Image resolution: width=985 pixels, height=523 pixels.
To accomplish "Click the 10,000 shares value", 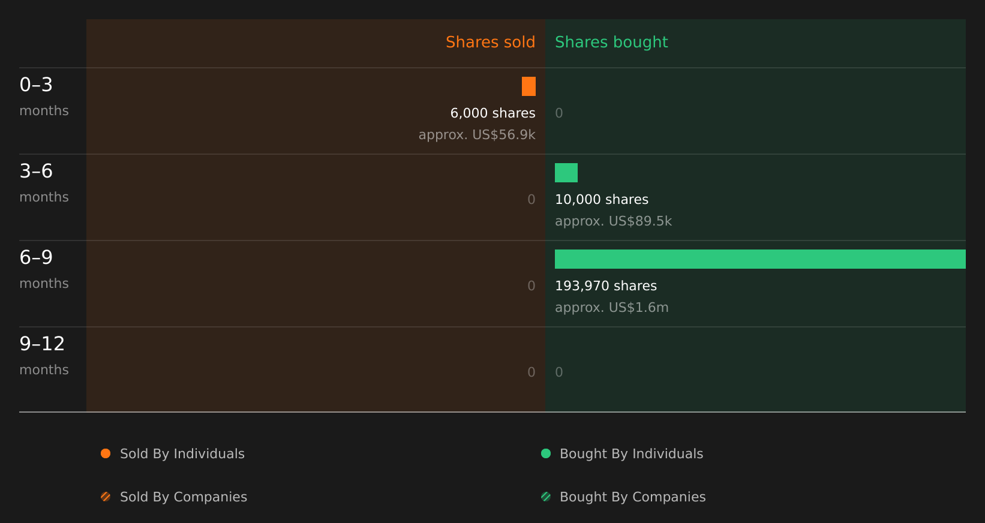I will (x=602, y=199).
